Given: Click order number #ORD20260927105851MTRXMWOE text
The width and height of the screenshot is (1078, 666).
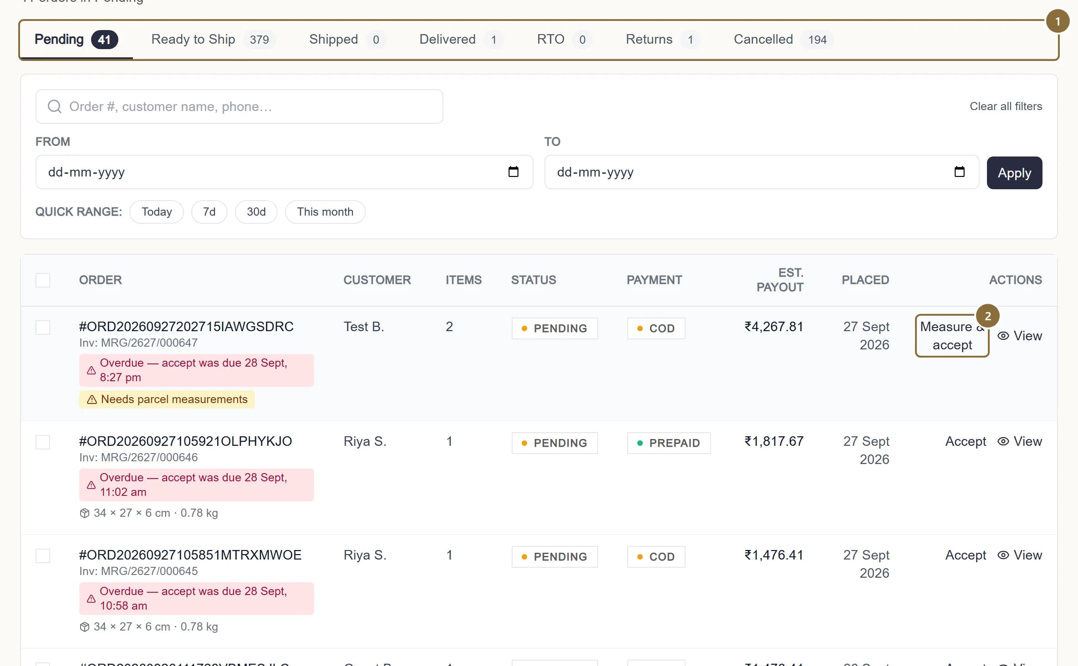Looking at the screenshot, I should [x=190, y=555].
